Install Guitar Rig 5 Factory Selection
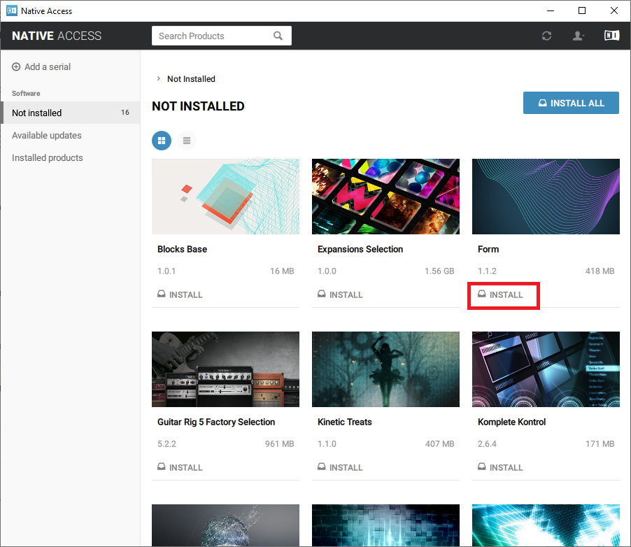 (180, 467)
